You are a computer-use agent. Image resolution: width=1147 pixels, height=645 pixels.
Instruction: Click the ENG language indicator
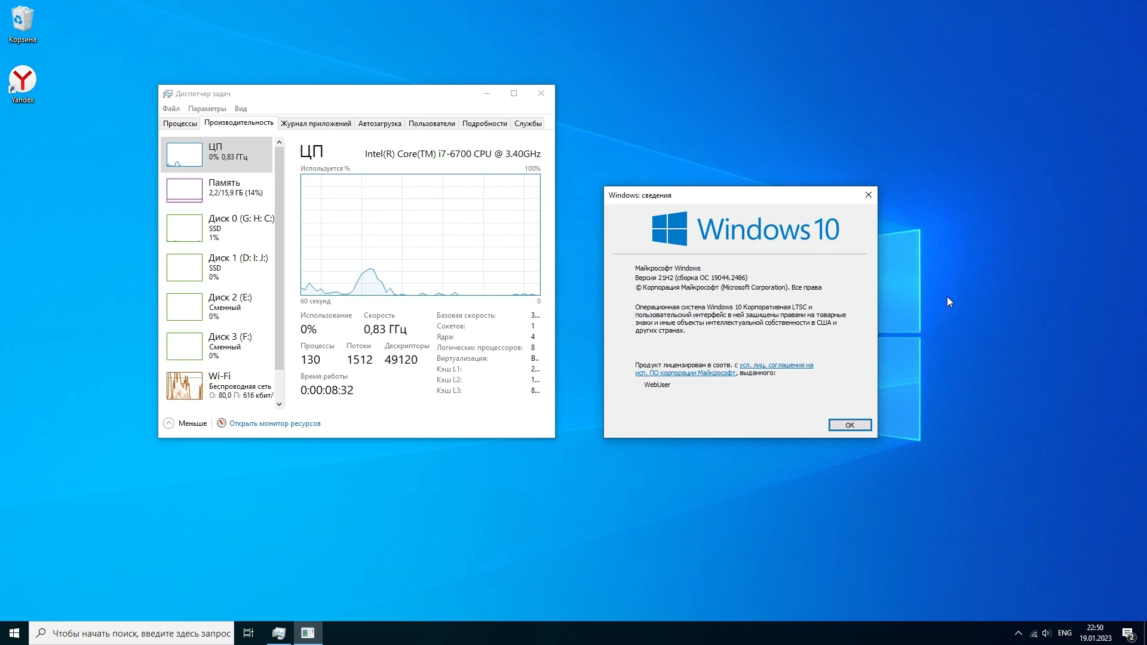[x=1065, y=633]
